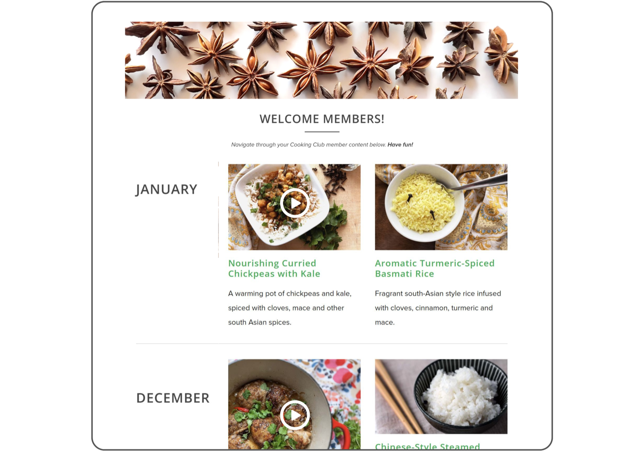This screenshot has height=460, width=635.
Task: Click the Cooking Club navigation subtitle
Action: click(x=322, y=145)
